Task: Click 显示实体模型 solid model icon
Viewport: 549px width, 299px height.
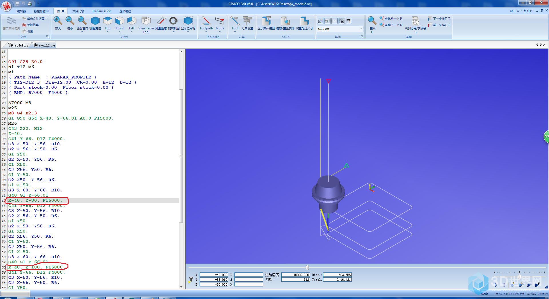Action: [x=266, y=21]
